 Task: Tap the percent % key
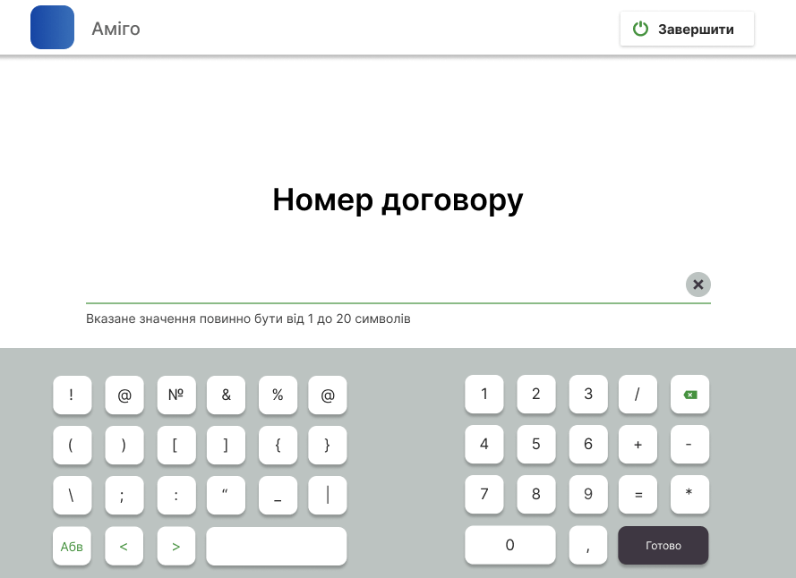point(278,395)
